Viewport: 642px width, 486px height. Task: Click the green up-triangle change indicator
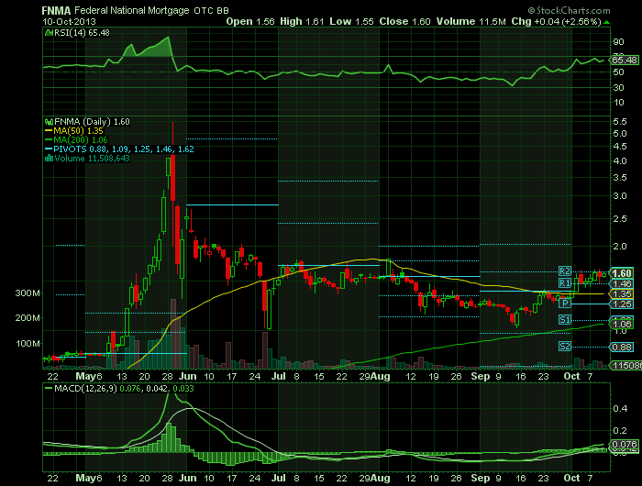point(606,22)
